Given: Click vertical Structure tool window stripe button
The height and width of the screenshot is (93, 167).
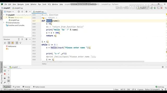Looking at the screenshot, I should [x=2, y=67].
